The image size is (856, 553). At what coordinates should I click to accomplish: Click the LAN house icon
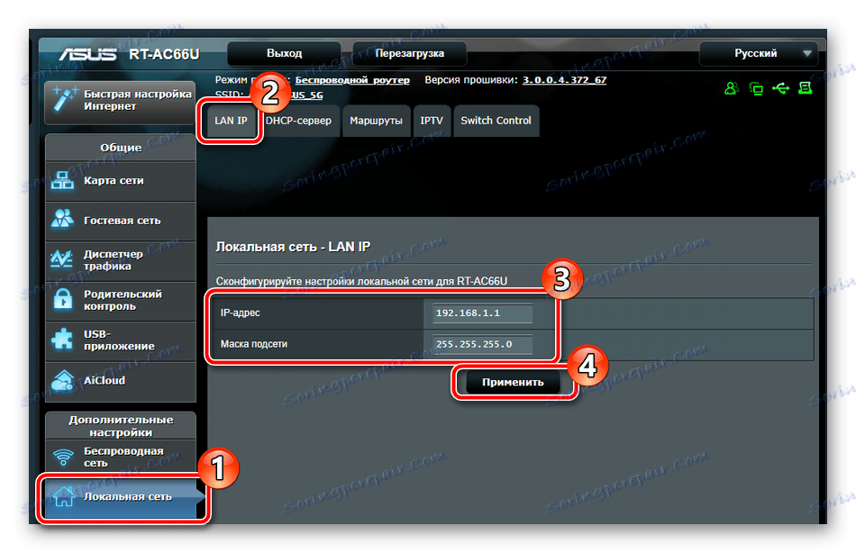(x=64, y=496)
